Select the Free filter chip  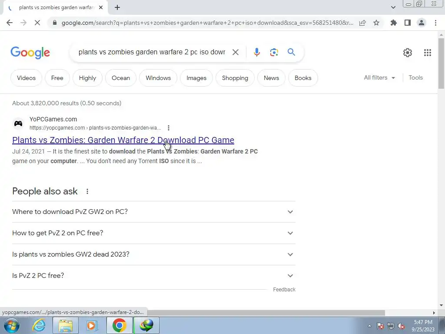[57, 78]
